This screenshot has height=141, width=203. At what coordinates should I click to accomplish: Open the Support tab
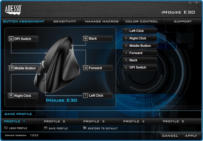coord(182,21)
